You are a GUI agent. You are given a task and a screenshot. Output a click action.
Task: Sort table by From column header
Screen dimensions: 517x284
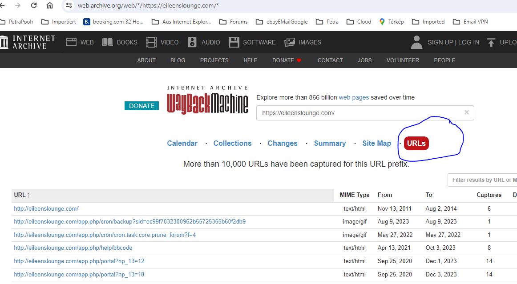pos(385,195)
